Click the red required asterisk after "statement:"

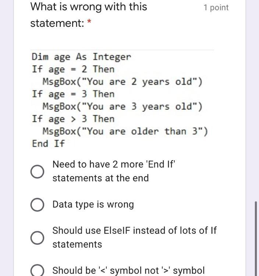pyautogui.click(x=89, y=22)
